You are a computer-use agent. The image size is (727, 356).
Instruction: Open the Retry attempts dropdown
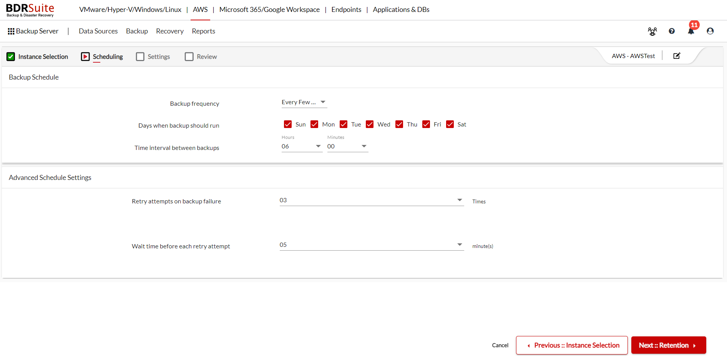[372, 200]
